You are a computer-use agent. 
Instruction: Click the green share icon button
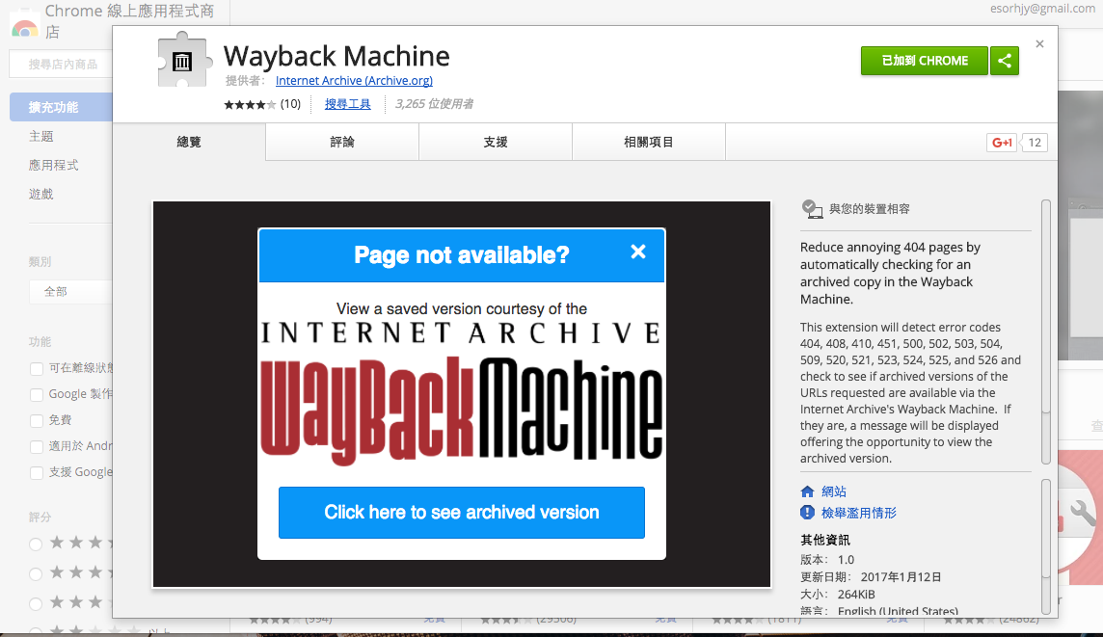1004,61
